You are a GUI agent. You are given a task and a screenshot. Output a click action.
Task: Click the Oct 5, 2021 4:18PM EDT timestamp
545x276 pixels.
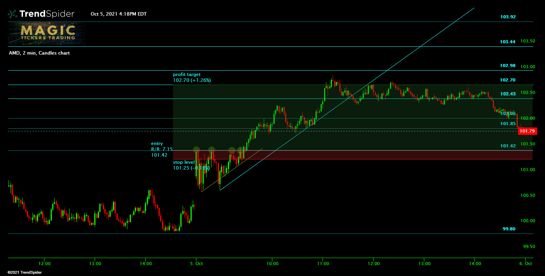click(119, 14)
